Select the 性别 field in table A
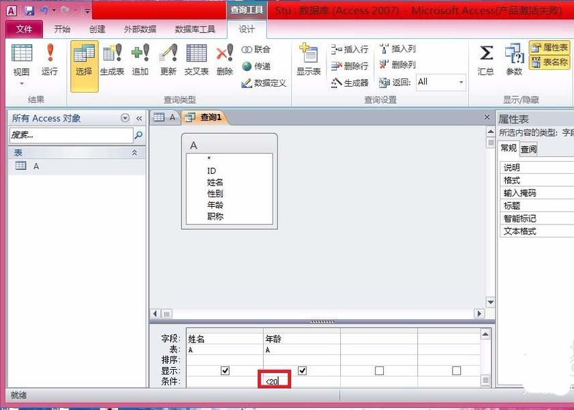Viewport: 574px width, 410px height. (x=215, y=194)
